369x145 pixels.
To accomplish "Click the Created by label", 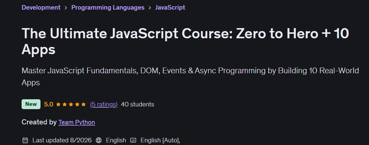I will pos(39,122).
